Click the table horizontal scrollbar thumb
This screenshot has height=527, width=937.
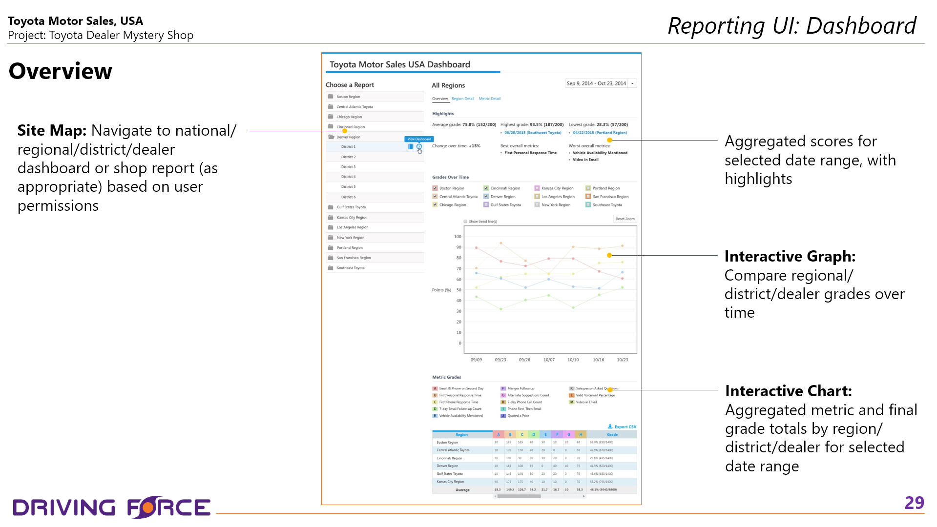pos(519,496)
